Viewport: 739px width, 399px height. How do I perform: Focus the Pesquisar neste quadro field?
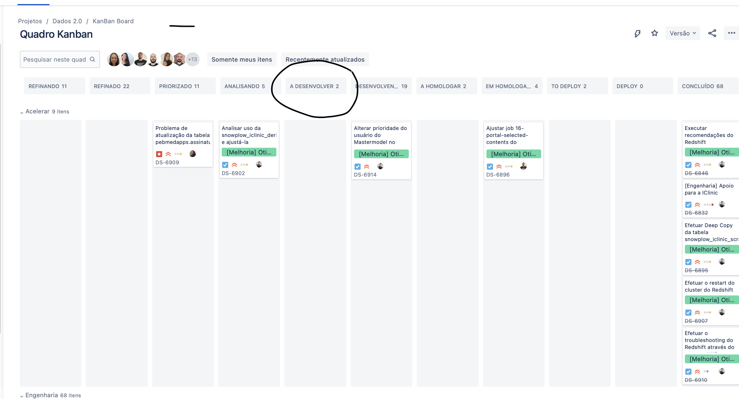(60, 59)
